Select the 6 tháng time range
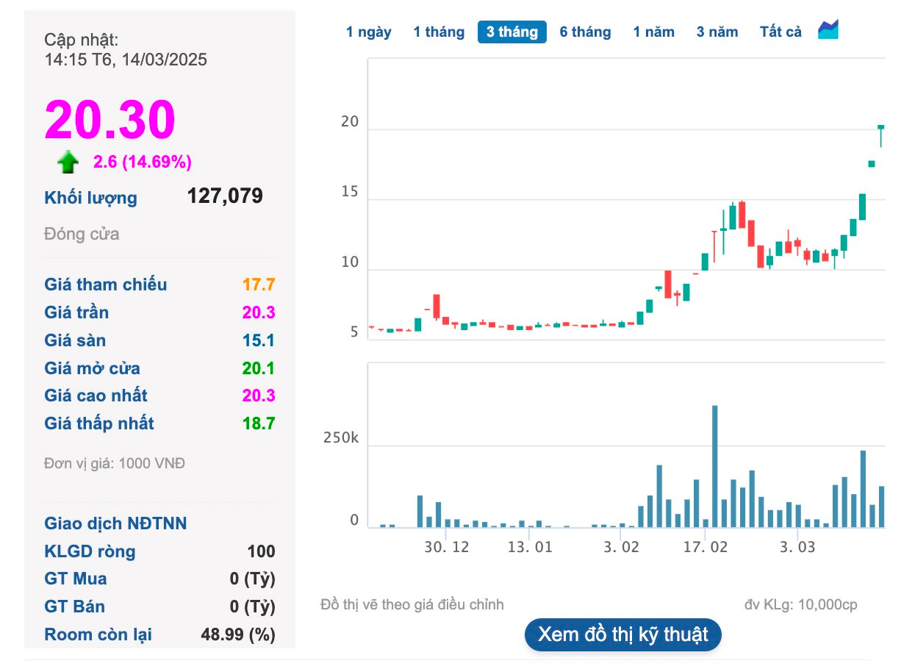The height and width of the screenshot is (669, 901). (585, 32)
